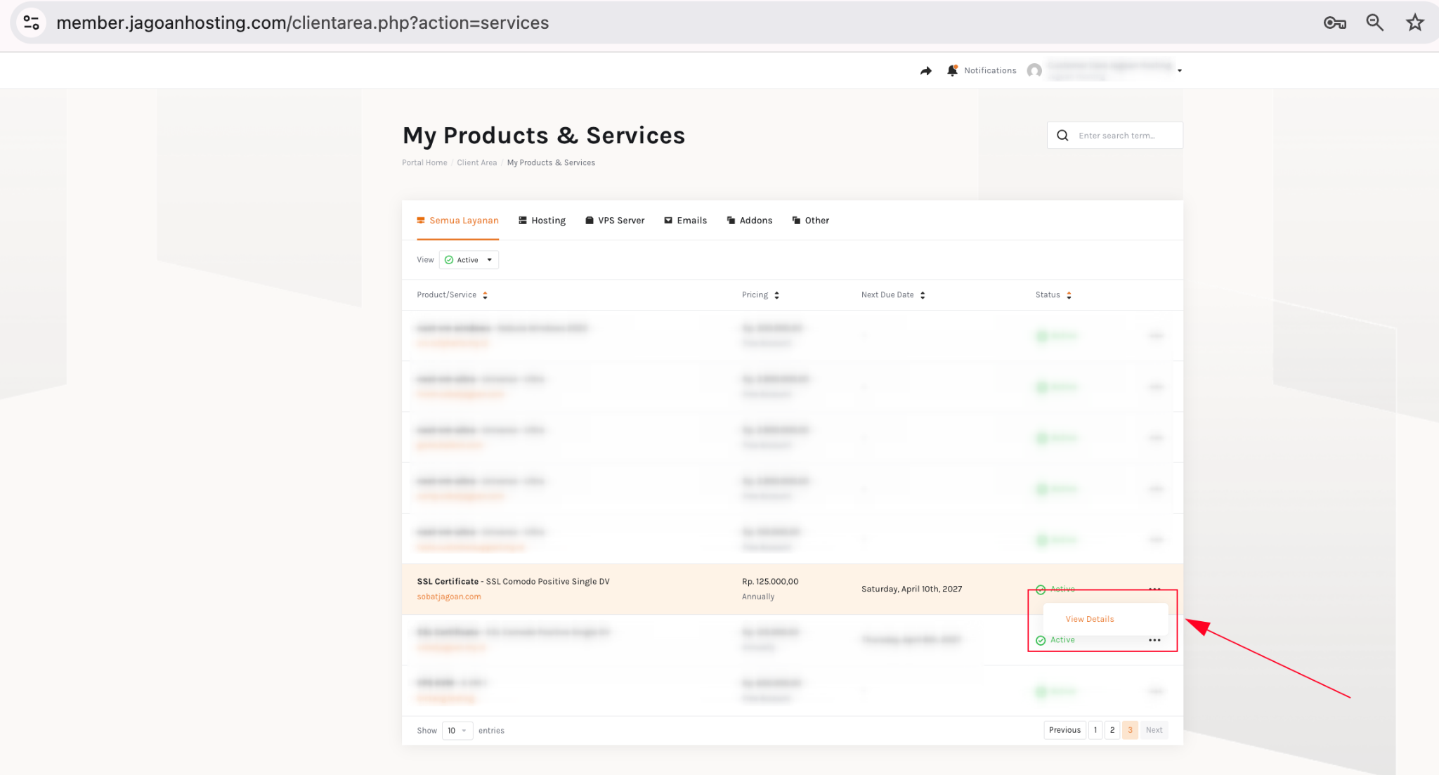The height and width of the screenshot is (775, 1439).
Task: Open three-dot menu on second SSL row
Action: click(x=1154, y=640)
